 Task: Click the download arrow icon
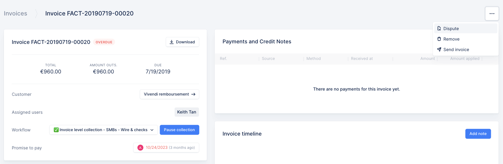[x=172, y=42]
